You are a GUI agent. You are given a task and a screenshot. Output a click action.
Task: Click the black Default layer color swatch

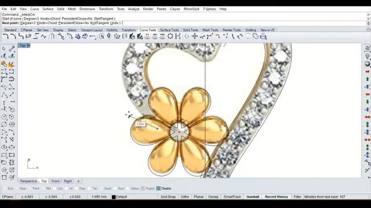[x=114, y=197]
